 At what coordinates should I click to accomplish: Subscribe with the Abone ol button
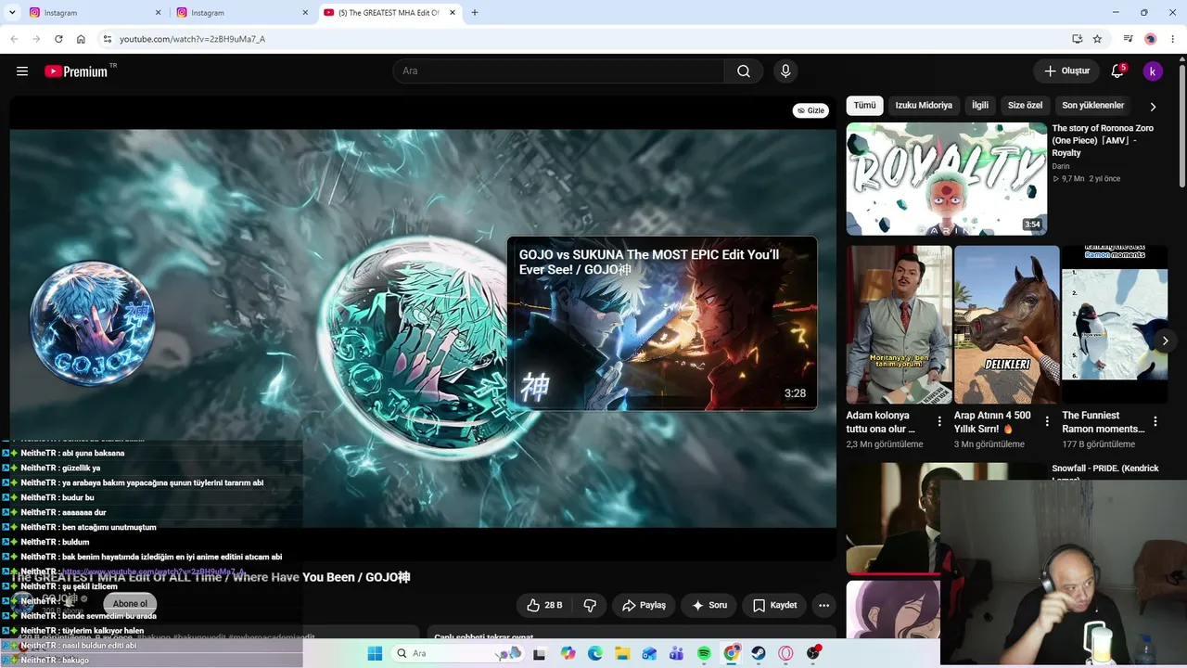pyautogui.click(x=130, y=604)
